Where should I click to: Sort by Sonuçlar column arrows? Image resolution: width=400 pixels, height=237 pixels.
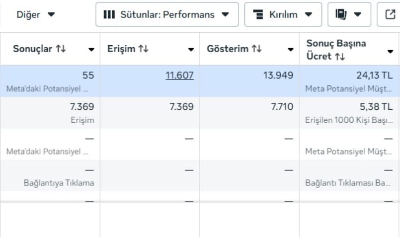pos(61,49)
